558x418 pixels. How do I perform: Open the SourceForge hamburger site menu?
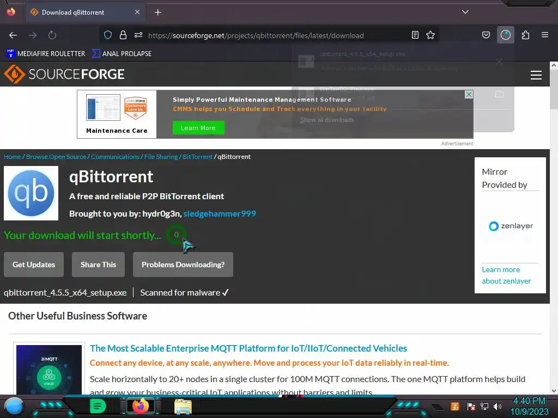tap(536, 75)
